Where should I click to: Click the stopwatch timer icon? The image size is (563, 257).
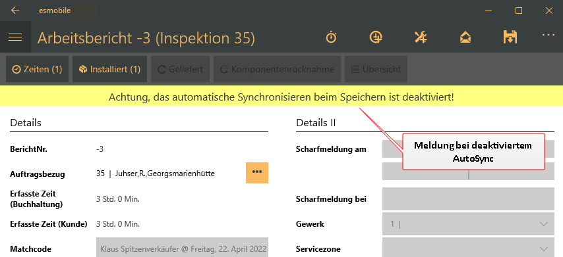331,37
